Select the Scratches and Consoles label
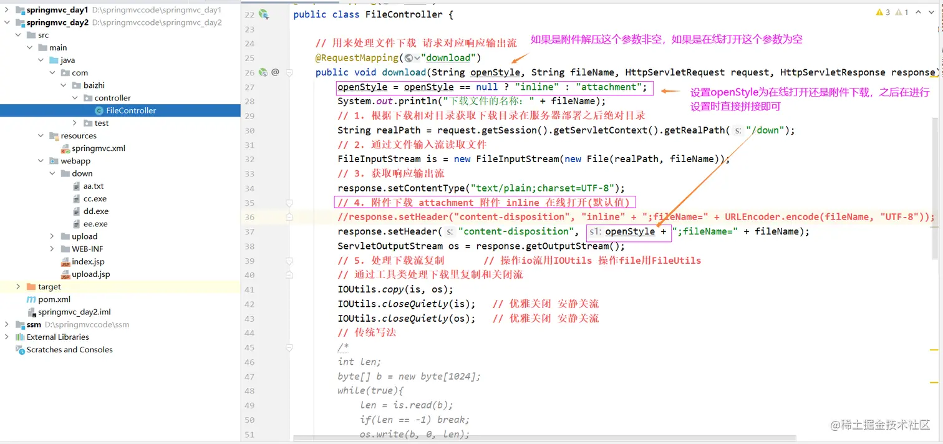The image size is (943, 444). click(x=70, y=350)
